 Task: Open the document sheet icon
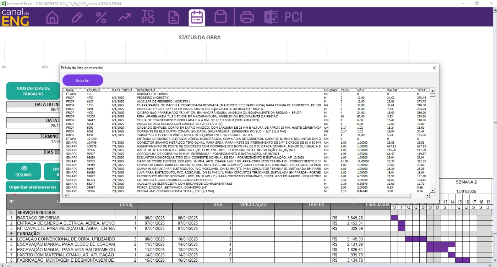(174, 17)
